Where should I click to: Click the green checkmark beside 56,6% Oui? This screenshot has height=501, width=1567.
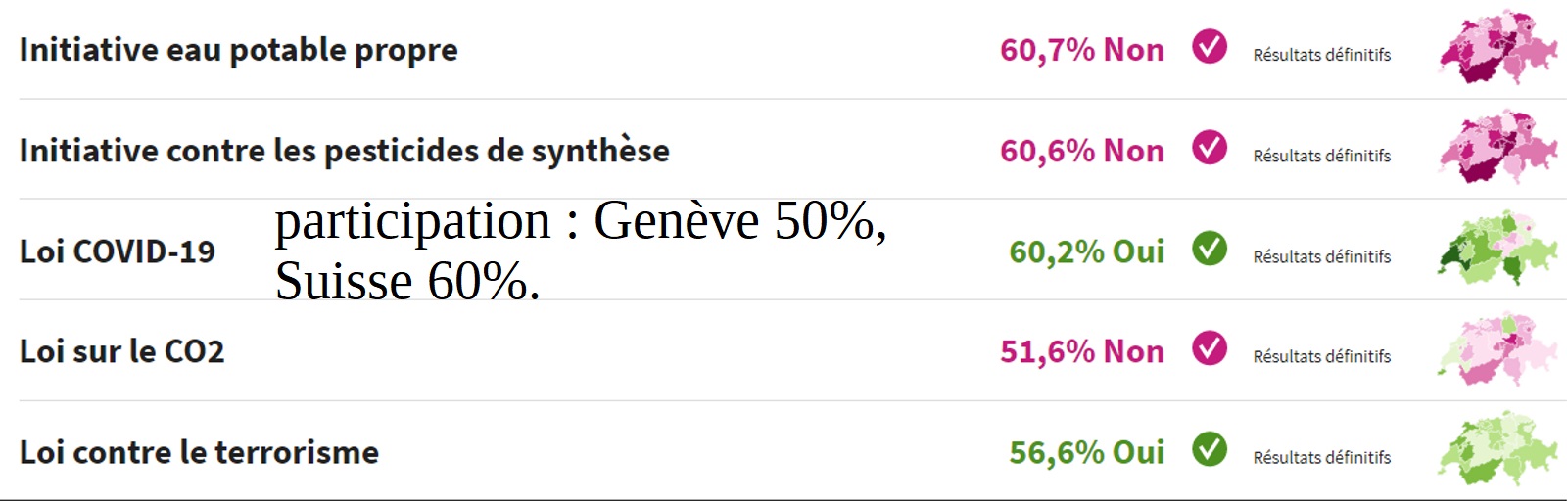coord(1210,448)
